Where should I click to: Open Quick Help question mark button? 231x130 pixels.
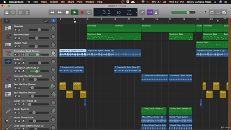tap(13, 12)
